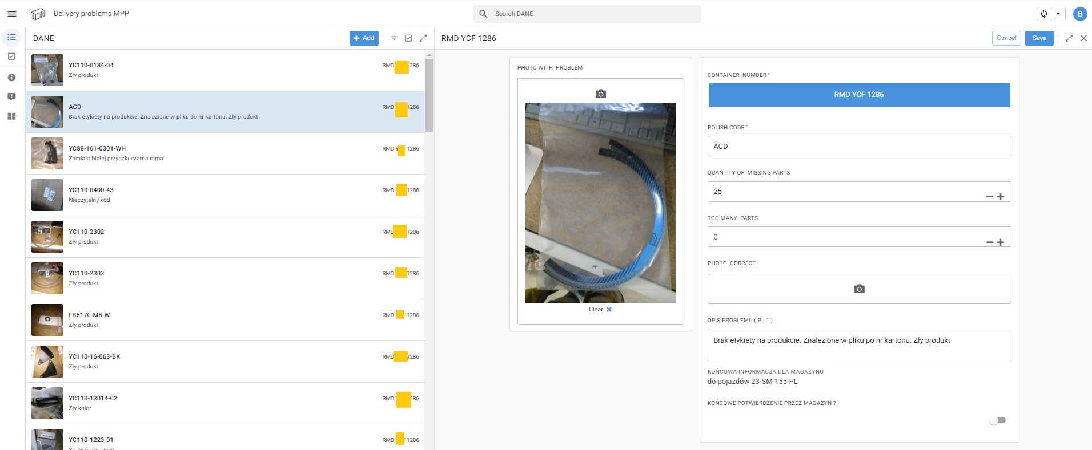Viewport: 1092px width, 450px height.
Task: Open the hamburger navigation menu
Action: coord(11,14)
